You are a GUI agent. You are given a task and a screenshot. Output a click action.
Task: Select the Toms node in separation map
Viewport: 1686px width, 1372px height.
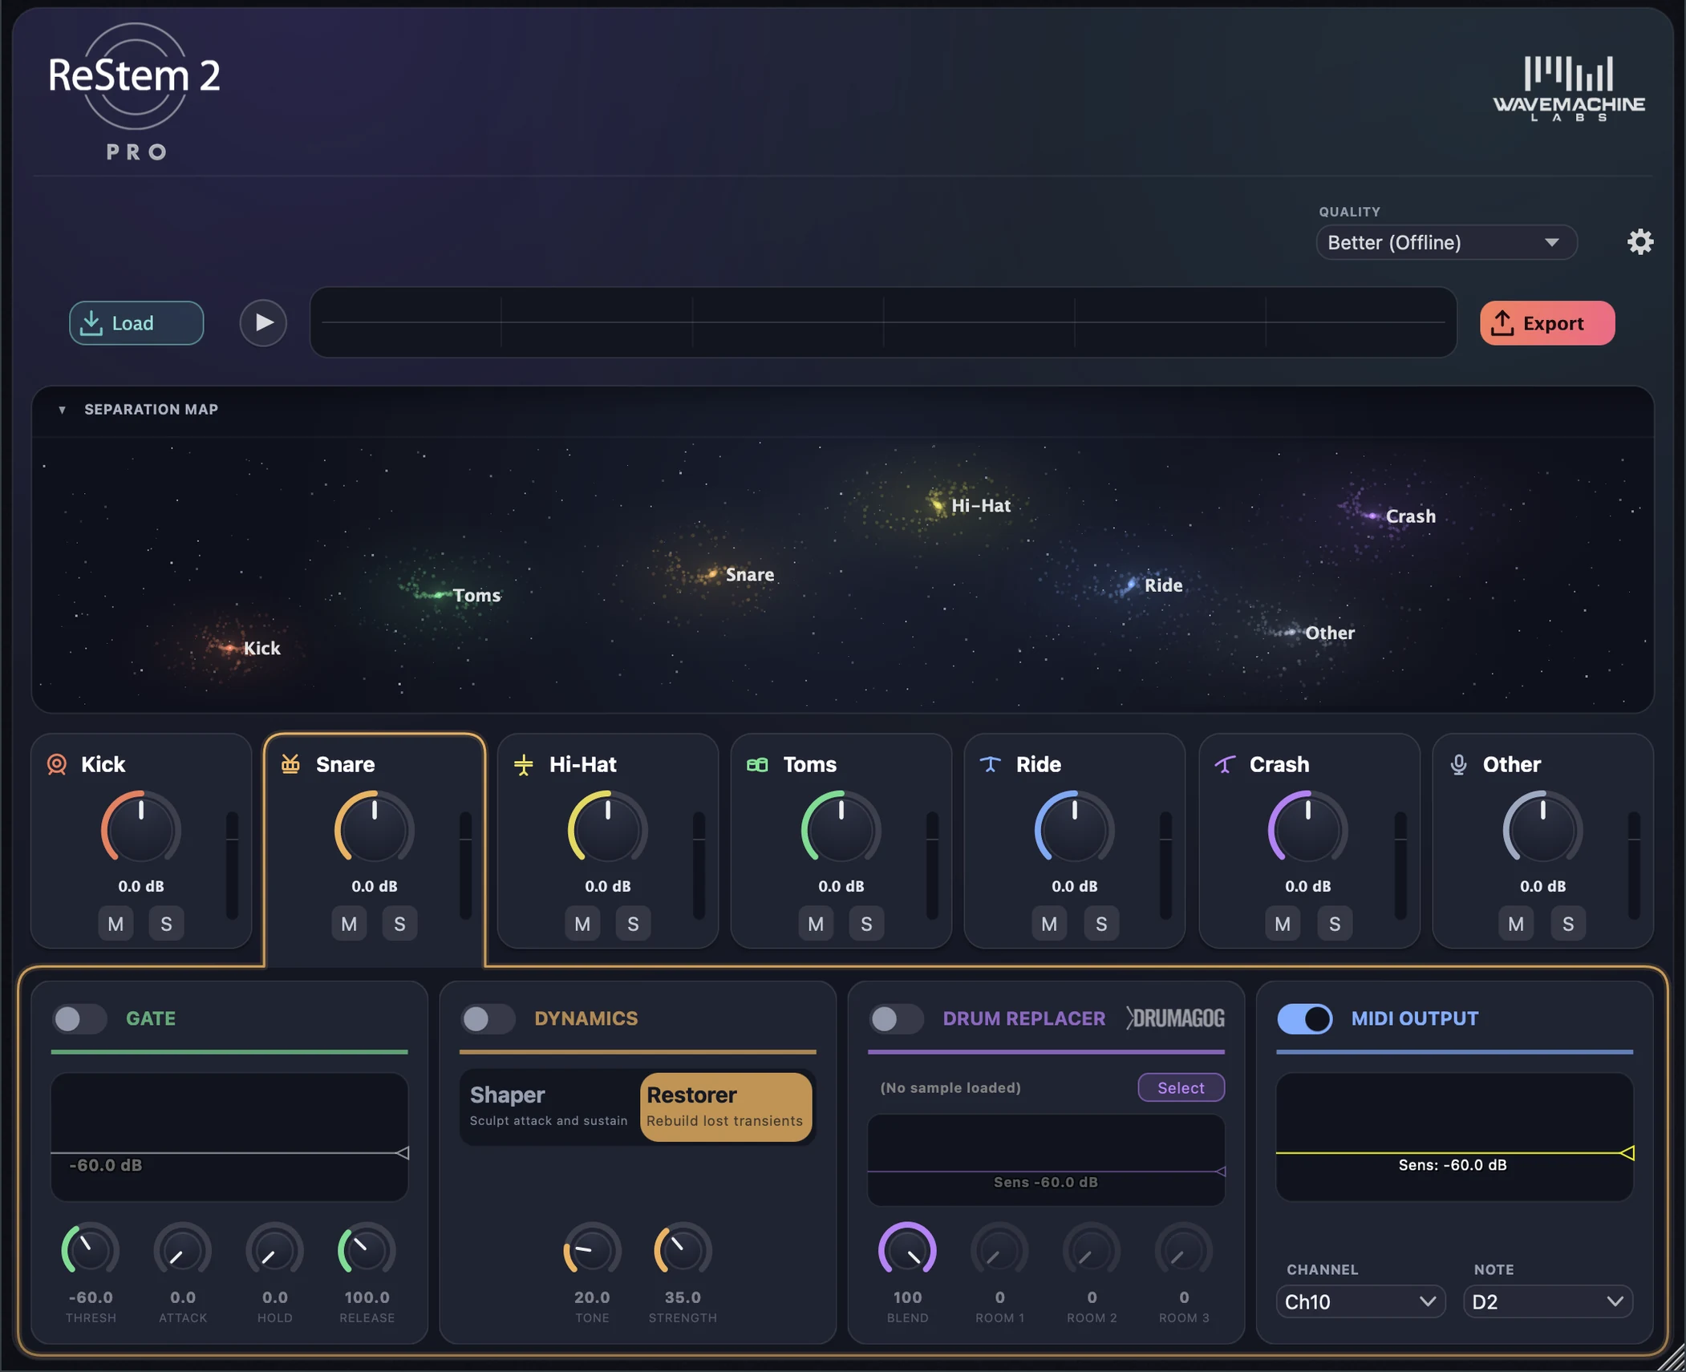(x=438, y=595)
